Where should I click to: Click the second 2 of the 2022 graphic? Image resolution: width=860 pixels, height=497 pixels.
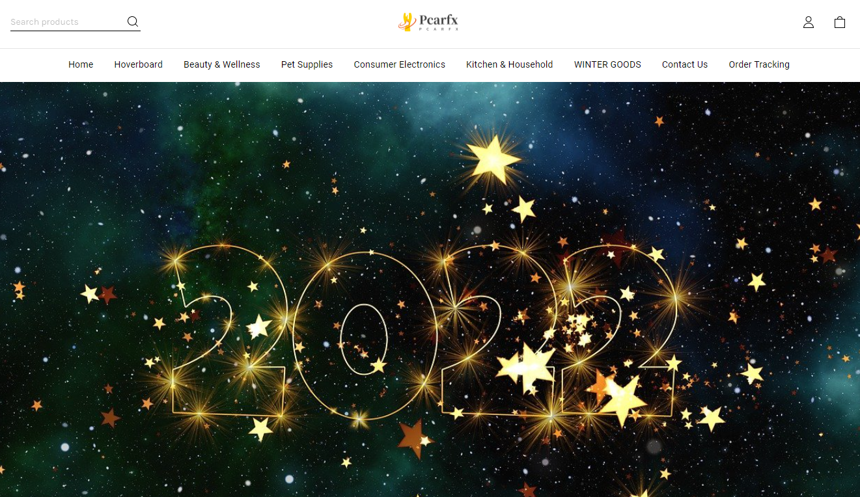pyautogui.click(x=498, y=330)
